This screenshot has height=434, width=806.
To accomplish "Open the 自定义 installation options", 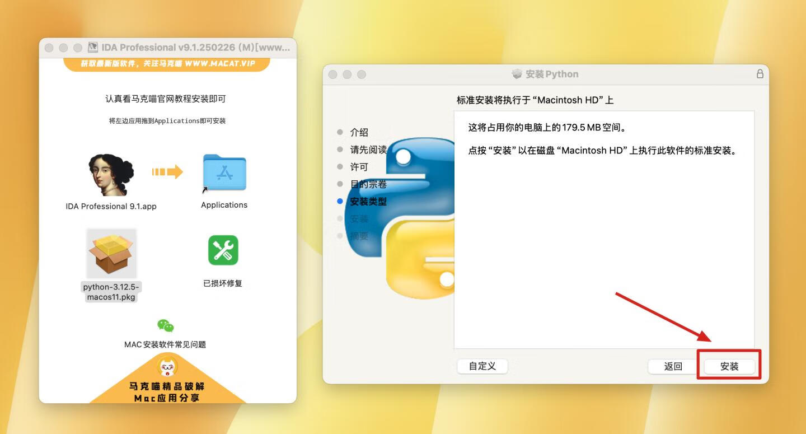I will click(482, 366).
